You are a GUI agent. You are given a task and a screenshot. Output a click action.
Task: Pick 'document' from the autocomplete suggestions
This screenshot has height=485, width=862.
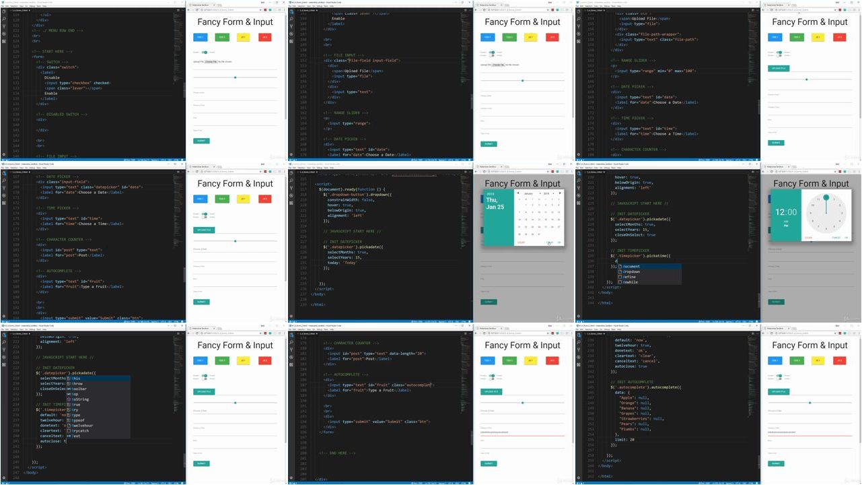[649, 266]
